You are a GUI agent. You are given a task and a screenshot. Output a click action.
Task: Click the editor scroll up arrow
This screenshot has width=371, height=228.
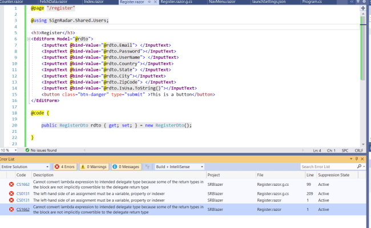coord(363,14)
